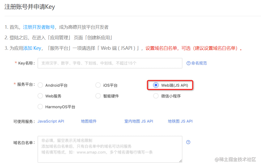261x167 pixels.
Task: Click the 可使用服务 label
Action: tap(24, 122)
